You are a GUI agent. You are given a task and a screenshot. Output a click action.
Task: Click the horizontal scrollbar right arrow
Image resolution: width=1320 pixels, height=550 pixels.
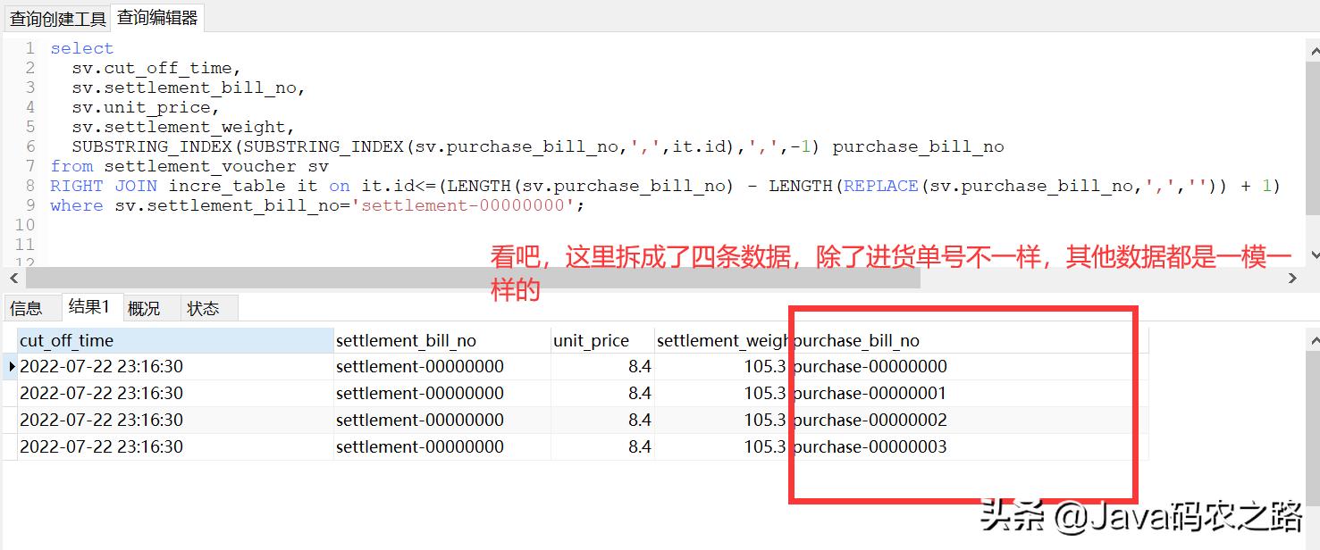1291,278
